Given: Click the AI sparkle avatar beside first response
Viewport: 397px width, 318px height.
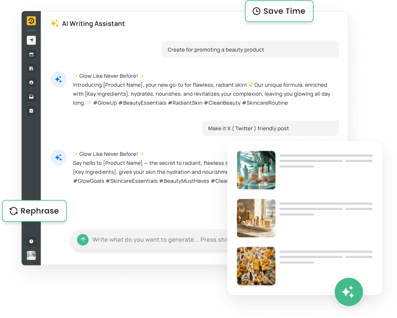Looking at the screenshot, I should [x=58, y=79].
